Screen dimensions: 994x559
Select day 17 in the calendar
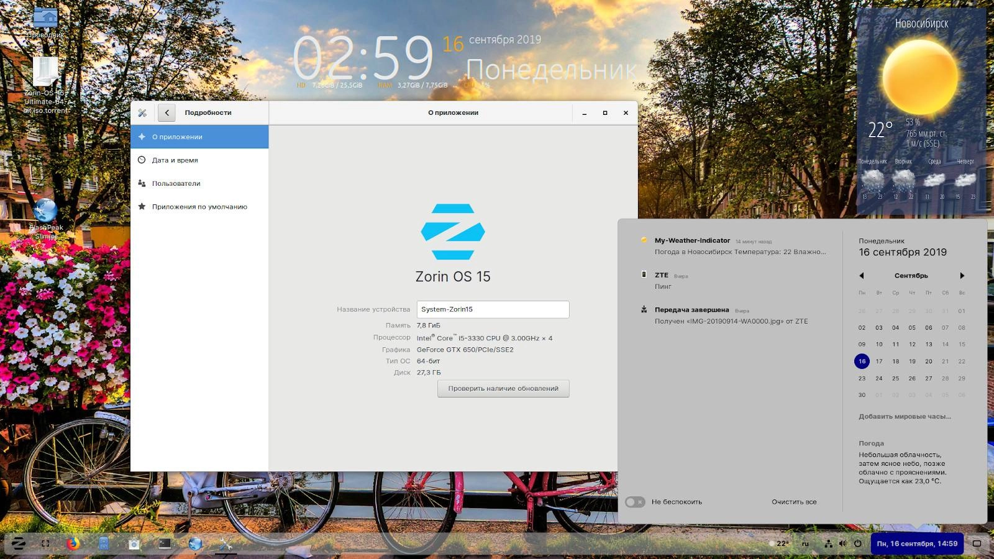pyautogui.click(x=879, y=361)
